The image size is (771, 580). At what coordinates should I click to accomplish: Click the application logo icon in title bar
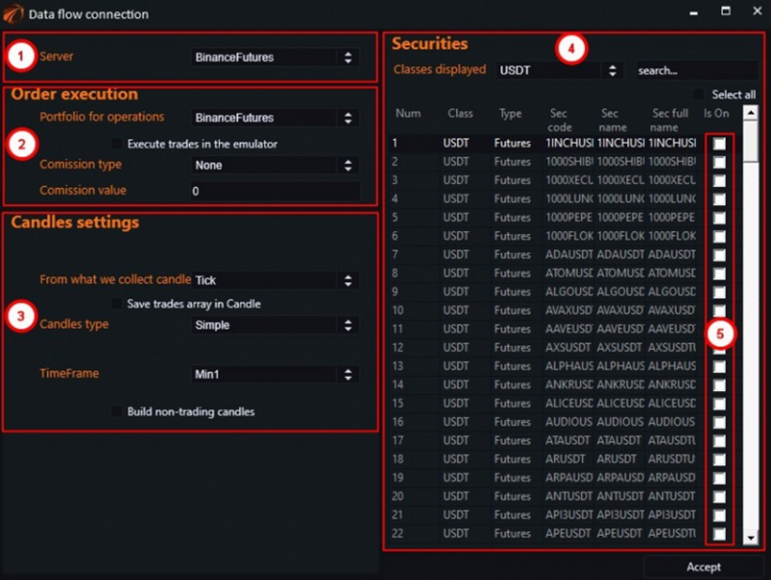(x=13, y=13)
